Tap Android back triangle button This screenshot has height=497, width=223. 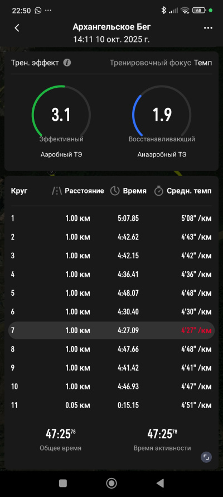160,483
